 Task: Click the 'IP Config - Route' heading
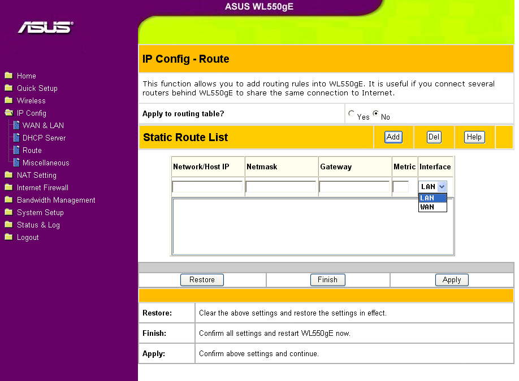185,59
